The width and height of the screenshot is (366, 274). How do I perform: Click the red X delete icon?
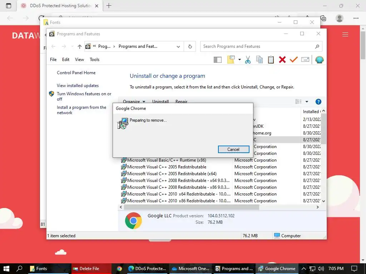tap(282, 60)
